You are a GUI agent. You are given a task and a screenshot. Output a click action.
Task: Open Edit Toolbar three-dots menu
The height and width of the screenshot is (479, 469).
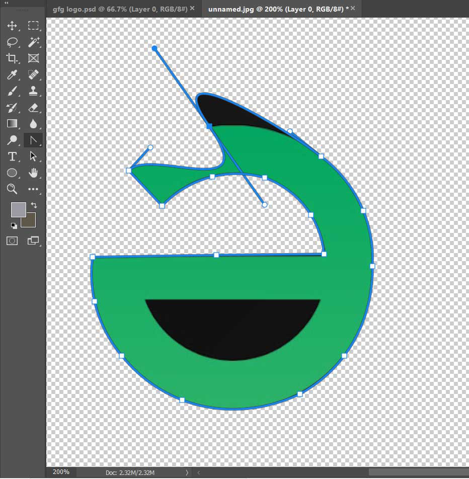[x=33, y=189]
